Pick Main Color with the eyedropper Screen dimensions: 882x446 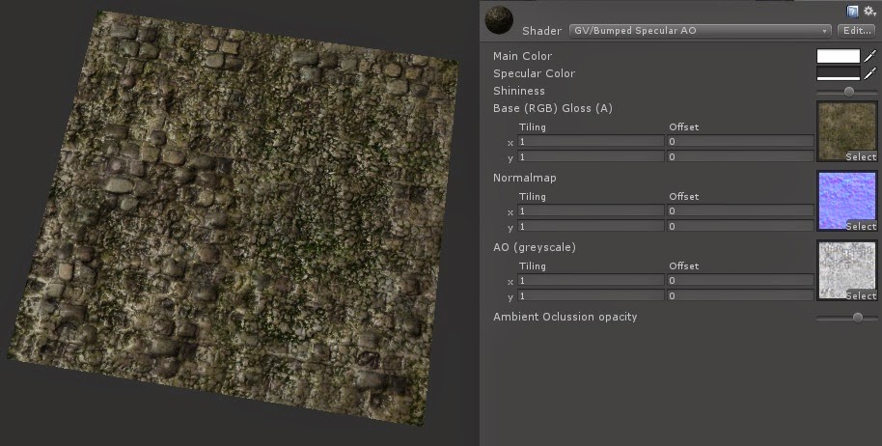[x=870, y=56]
